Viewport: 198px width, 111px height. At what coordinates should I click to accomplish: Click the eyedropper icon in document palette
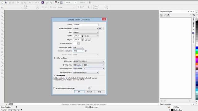point(9,104)
